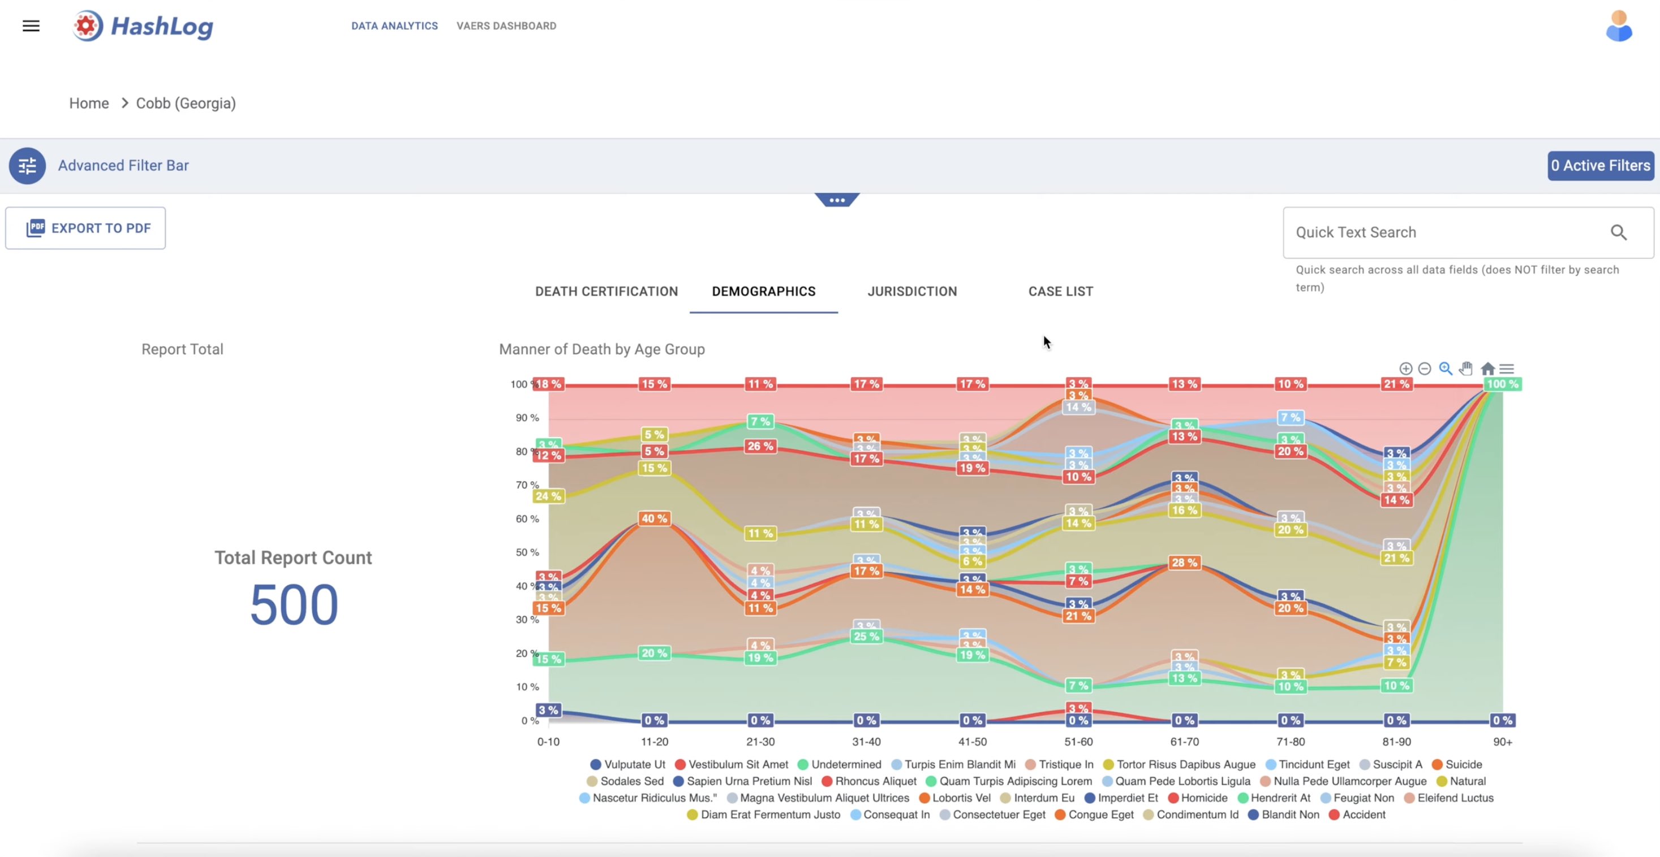Activate the selection zoom magnifier tool
The height and width of the screenshot is (857, 1660).
(x=1446, y=369)
